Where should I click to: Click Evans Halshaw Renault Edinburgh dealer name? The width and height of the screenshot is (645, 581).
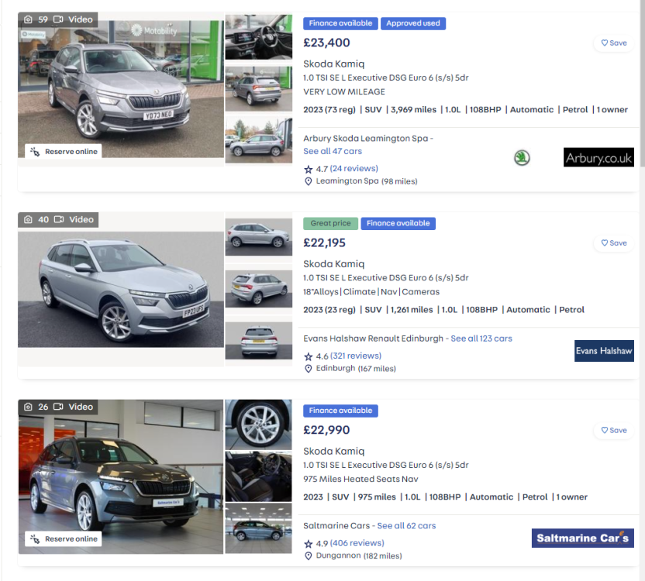374,339
